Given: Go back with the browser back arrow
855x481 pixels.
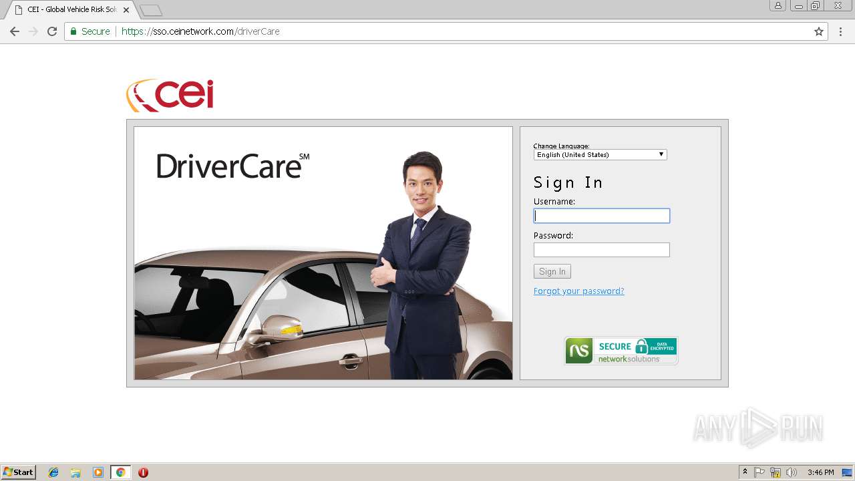Looking at the screenshot, I should 15,31.
